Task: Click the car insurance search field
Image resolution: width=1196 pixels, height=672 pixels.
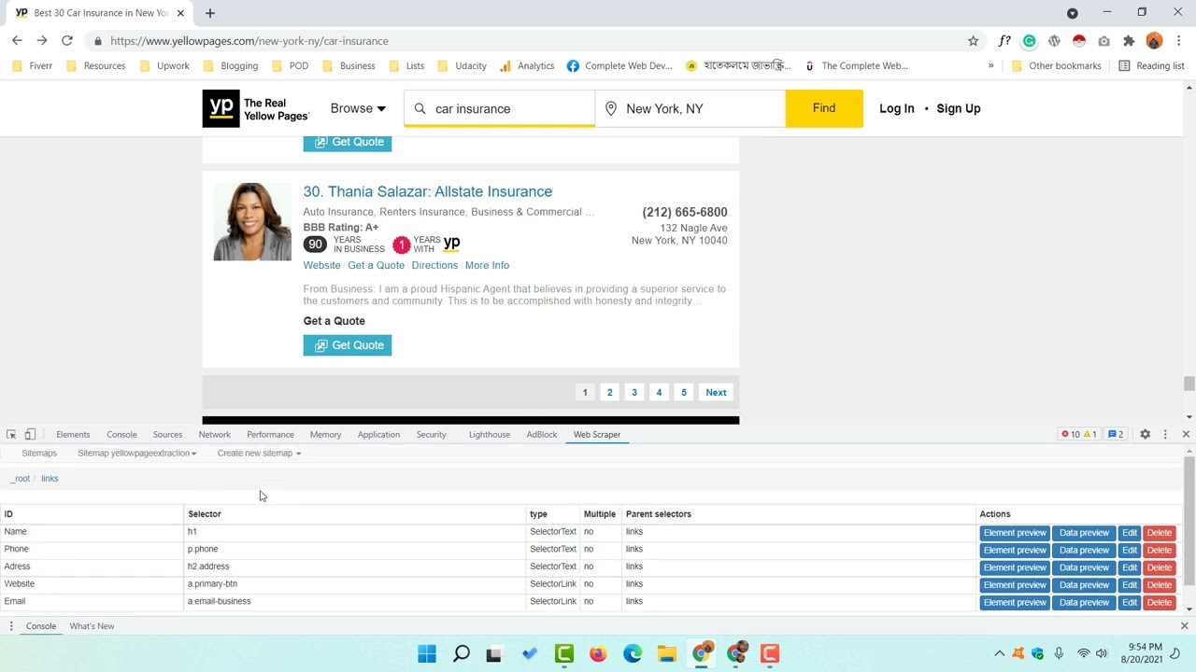Action: 499,109
